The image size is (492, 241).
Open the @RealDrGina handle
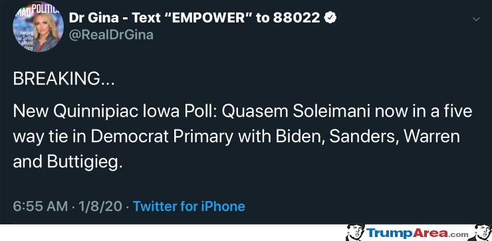point(111,34)
